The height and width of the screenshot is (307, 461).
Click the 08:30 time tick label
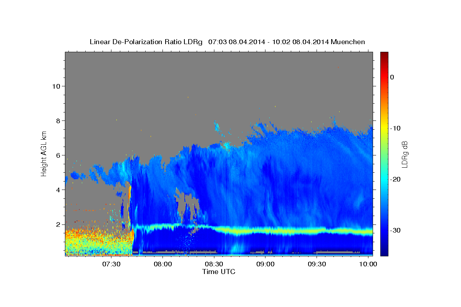(214, 264)
